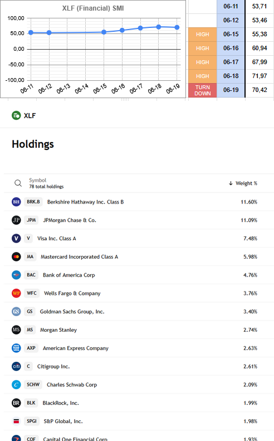
Task: Click the XLF (Financial) SMI chart title
Action: [x=93, y=8]
